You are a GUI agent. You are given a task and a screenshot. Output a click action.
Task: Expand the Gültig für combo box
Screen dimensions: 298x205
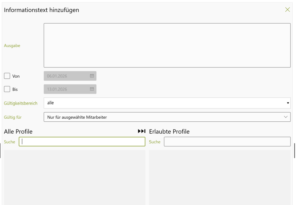point(167,117)
